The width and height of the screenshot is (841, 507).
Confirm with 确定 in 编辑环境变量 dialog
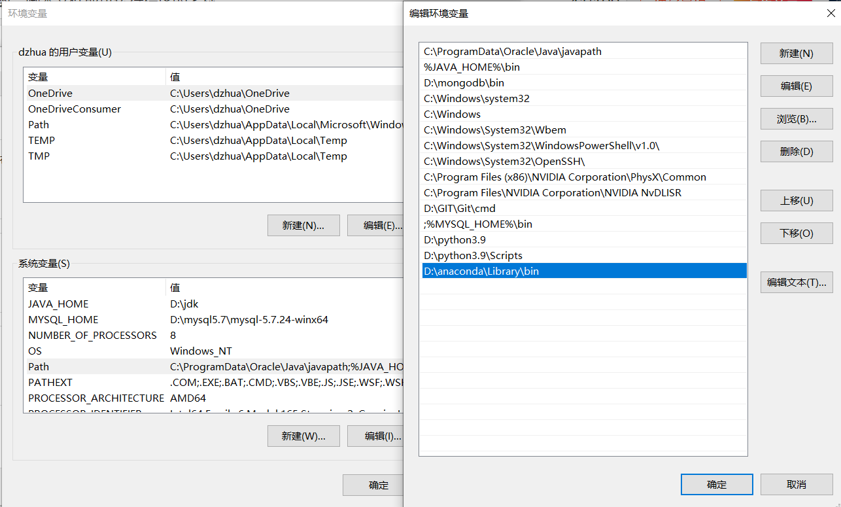[x=717, y=485]
